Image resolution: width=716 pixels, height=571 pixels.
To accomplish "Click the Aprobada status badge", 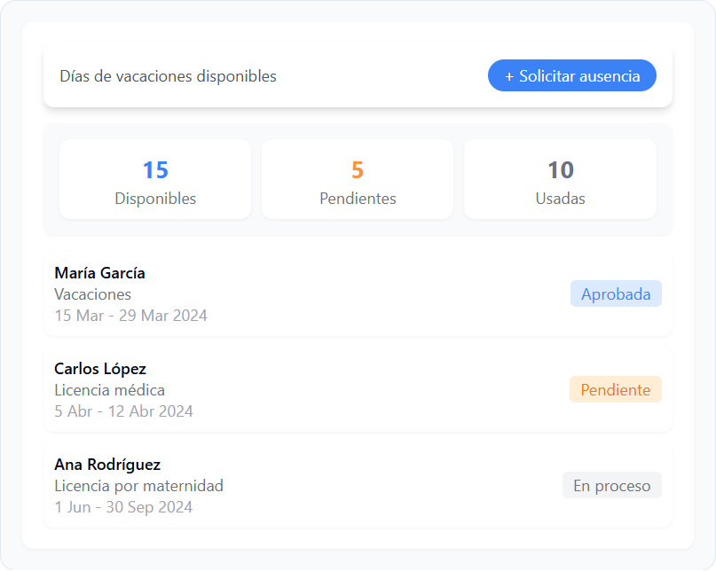I will click(x=616, y=294).
